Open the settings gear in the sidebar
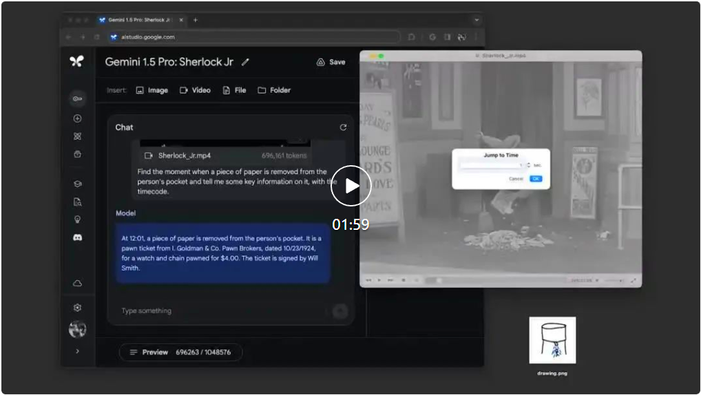The width and height of the screenshot is (701, 395). 77,308
